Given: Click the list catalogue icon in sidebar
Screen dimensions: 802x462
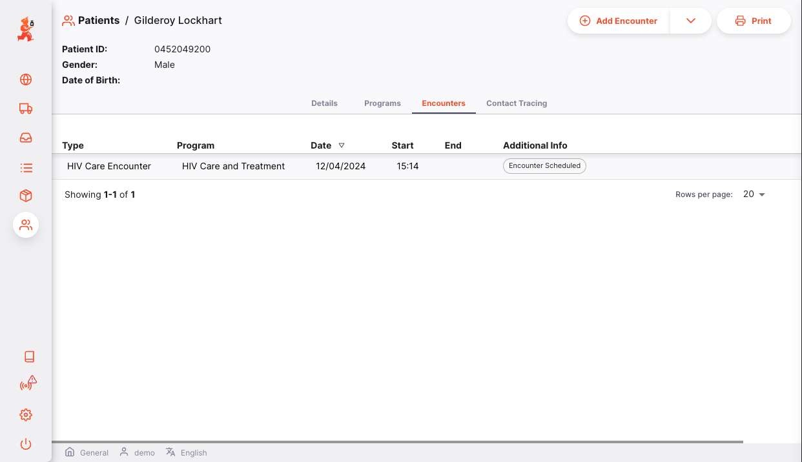Looking at the screenshot, I should click(26, 168).
